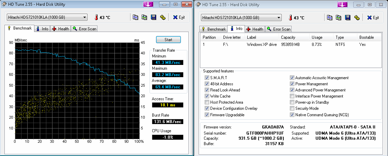Click the HD Tune app icon in Benchmark title bar
The image size is (388, 156).
pos(4,4)
